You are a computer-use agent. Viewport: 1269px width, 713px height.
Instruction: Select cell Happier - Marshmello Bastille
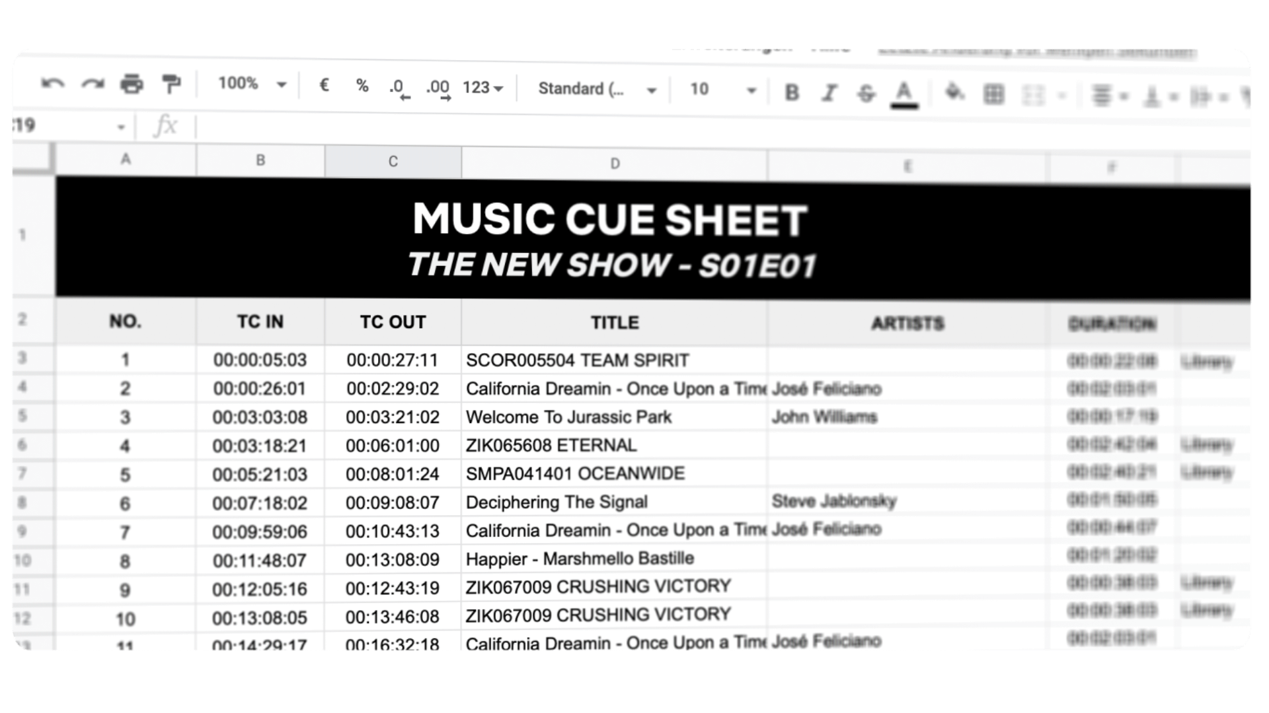[615, 559]
